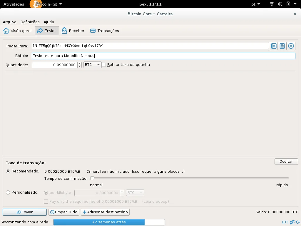
Task: Open the Visão geral overview tab
Action: (x=17, y=31)
